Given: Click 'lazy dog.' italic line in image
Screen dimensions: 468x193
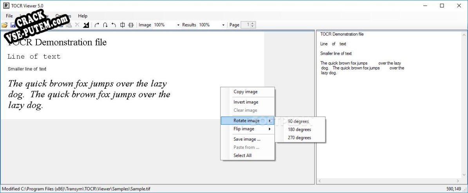Looking at the screenshot, I should point(26,105).
